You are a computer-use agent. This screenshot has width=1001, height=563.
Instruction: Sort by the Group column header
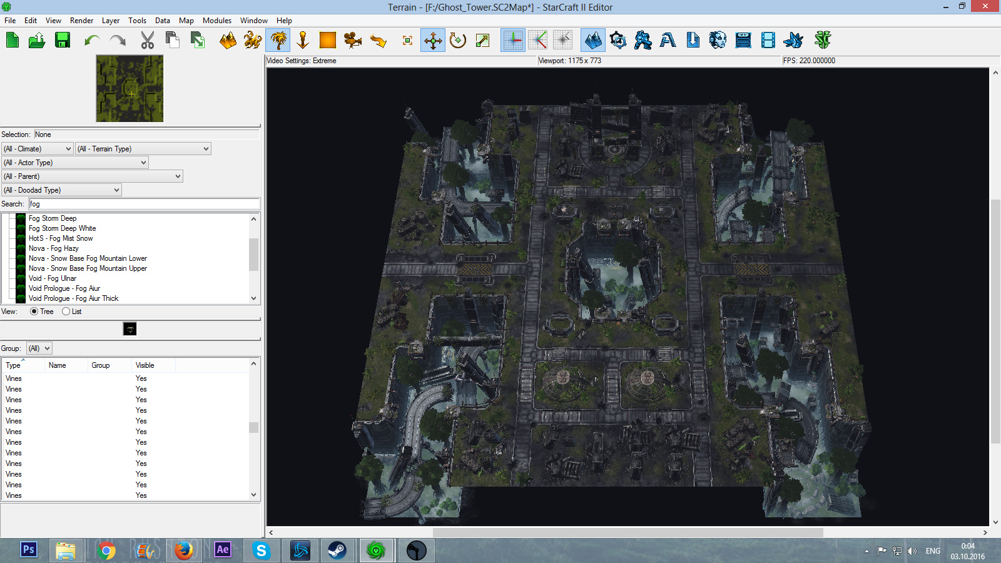click(109, 365)
